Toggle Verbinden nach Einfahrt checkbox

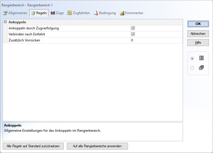[133, 34]
